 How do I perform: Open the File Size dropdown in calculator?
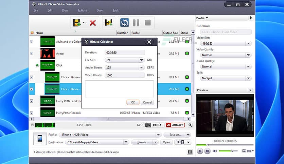coord(141,60)
